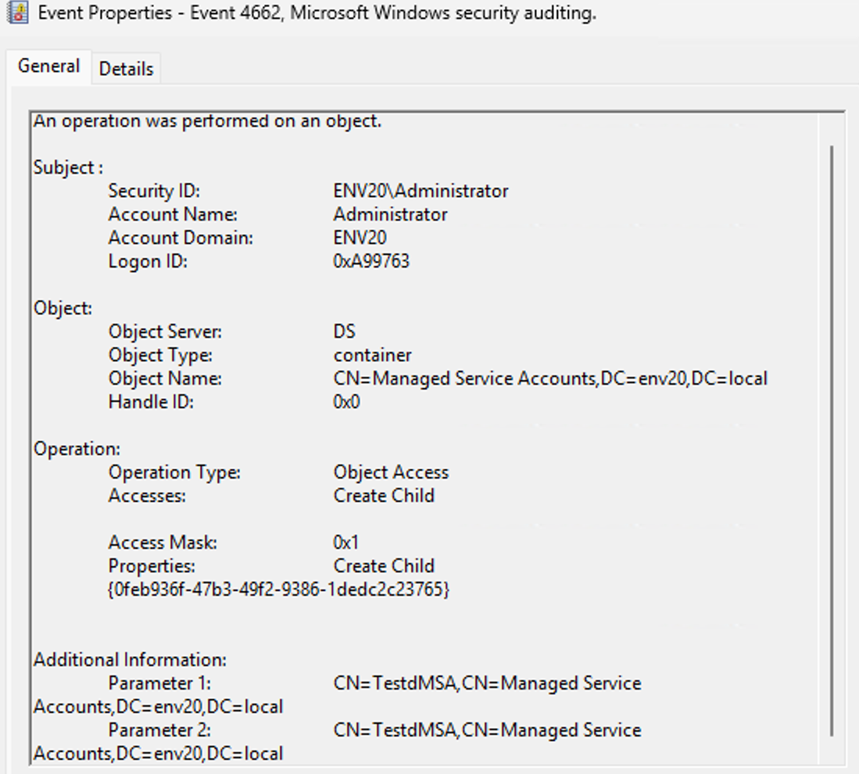Click the Access Mask value 0x1

[x=345, y=543]
